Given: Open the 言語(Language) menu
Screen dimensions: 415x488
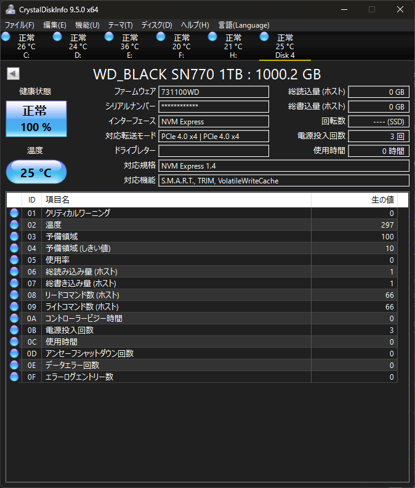Looking at the screenshot, I should (x=243, y=25).
